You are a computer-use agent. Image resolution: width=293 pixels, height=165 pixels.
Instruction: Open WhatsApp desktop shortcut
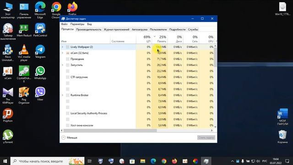pos(40,73)
